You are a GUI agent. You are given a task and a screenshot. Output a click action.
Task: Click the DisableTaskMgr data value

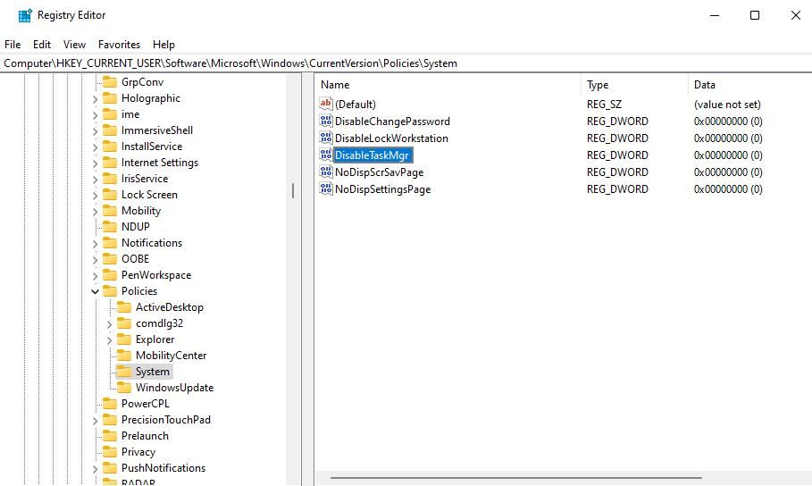[728, 155]
